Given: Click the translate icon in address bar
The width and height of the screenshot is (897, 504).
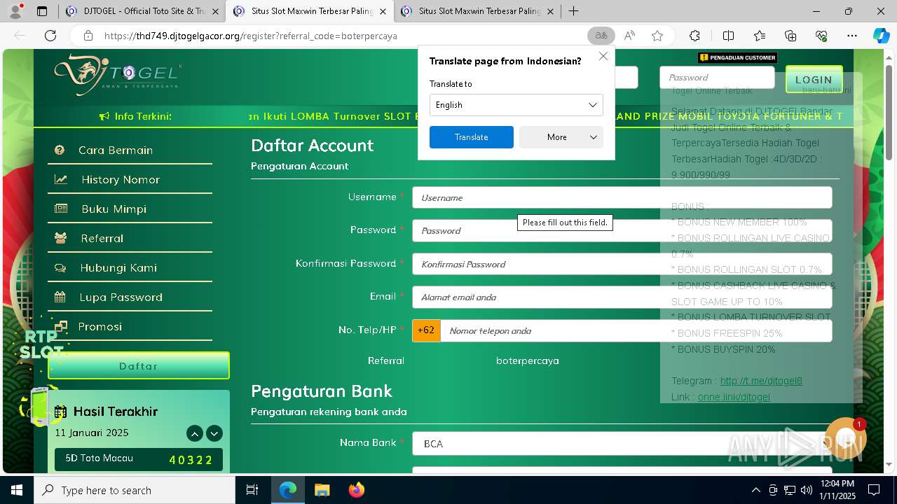Looking at the screenshot, I should pos(601,36).
